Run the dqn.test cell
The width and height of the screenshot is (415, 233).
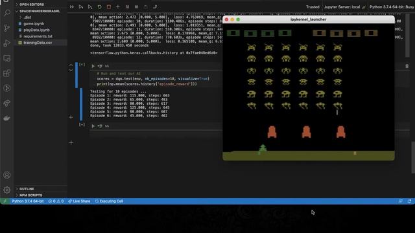(x=93, y=66)
